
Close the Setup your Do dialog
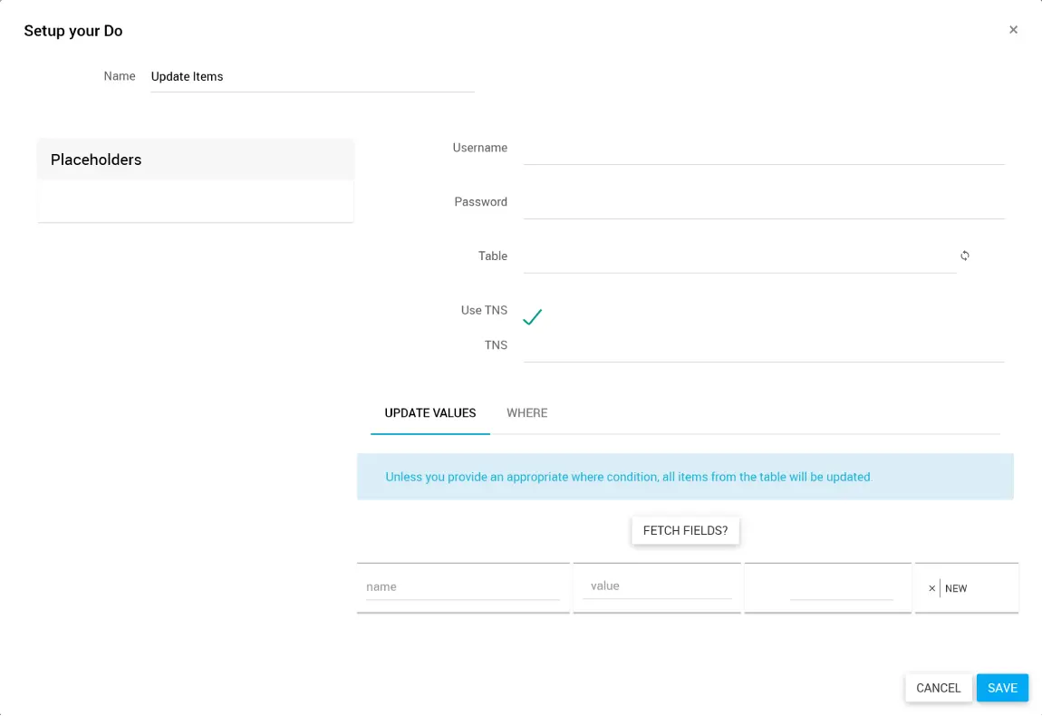[1013, 30]
